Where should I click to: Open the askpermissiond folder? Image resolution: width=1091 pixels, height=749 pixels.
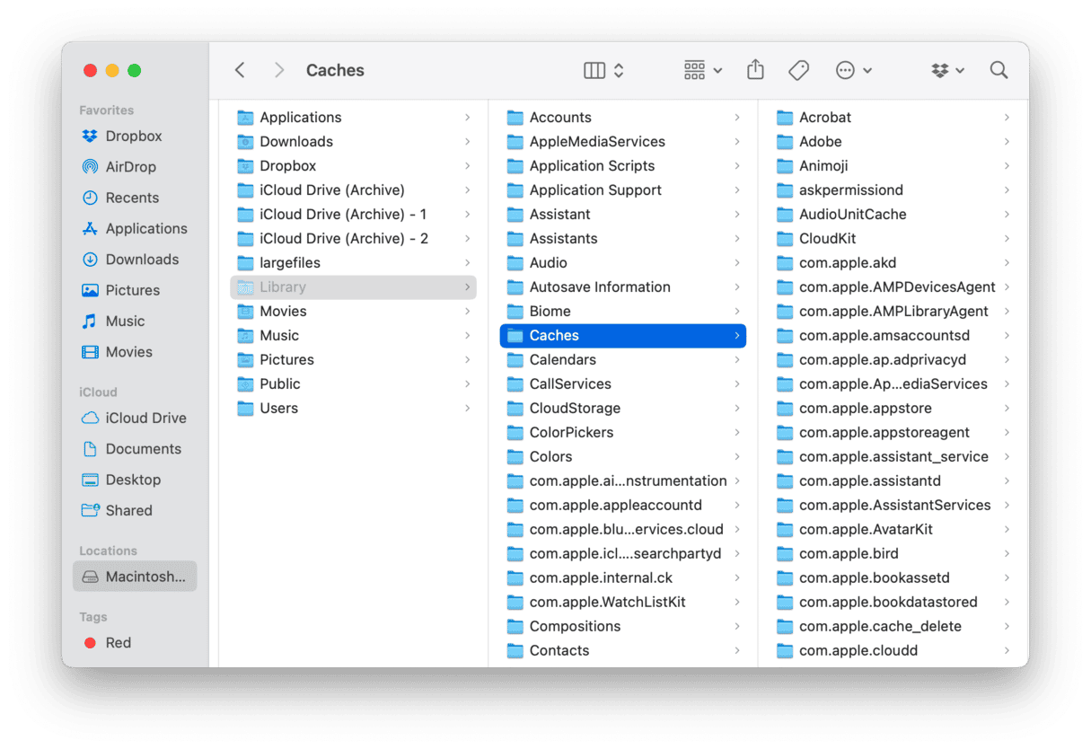coord(893,190)
